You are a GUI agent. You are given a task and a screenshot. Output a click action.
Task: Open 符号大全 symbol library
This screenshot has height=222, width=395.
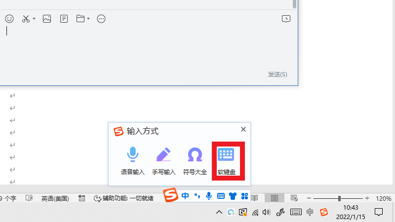(x=195, y=161)
